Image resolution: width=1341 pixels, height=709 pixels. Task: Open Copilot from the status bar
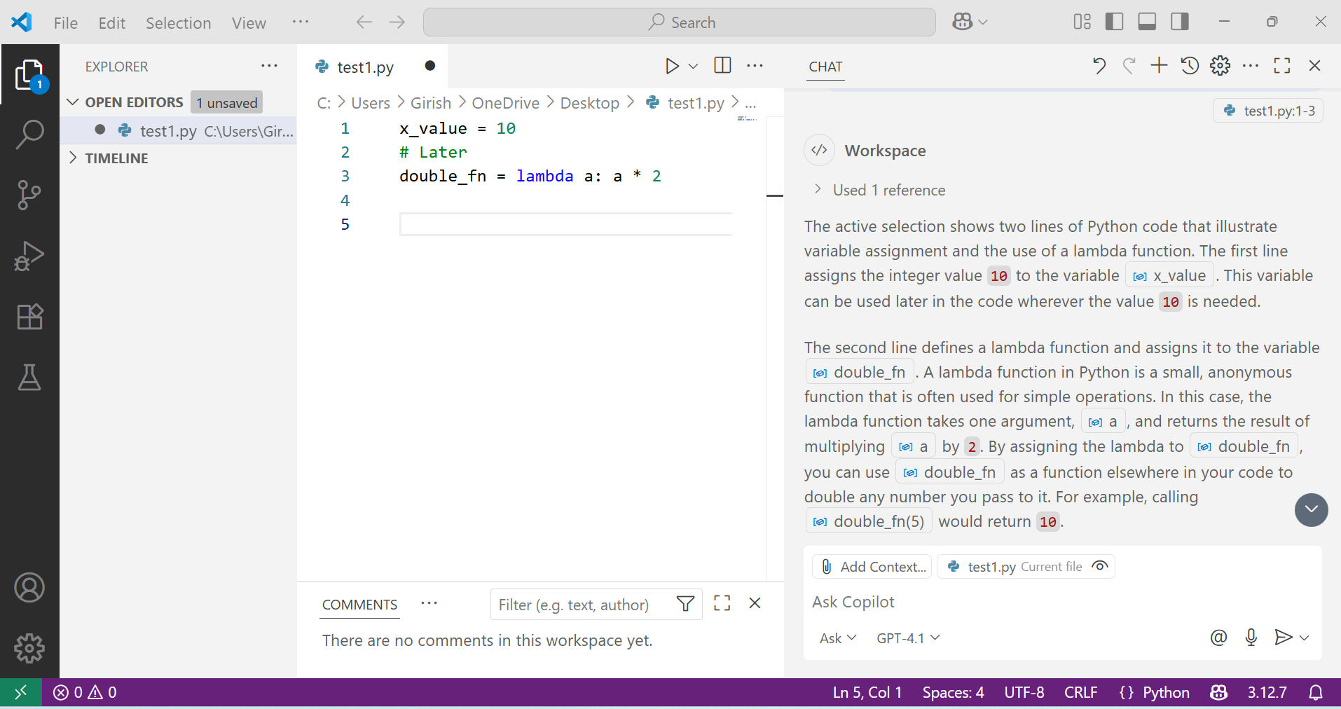click(1218, 692)
